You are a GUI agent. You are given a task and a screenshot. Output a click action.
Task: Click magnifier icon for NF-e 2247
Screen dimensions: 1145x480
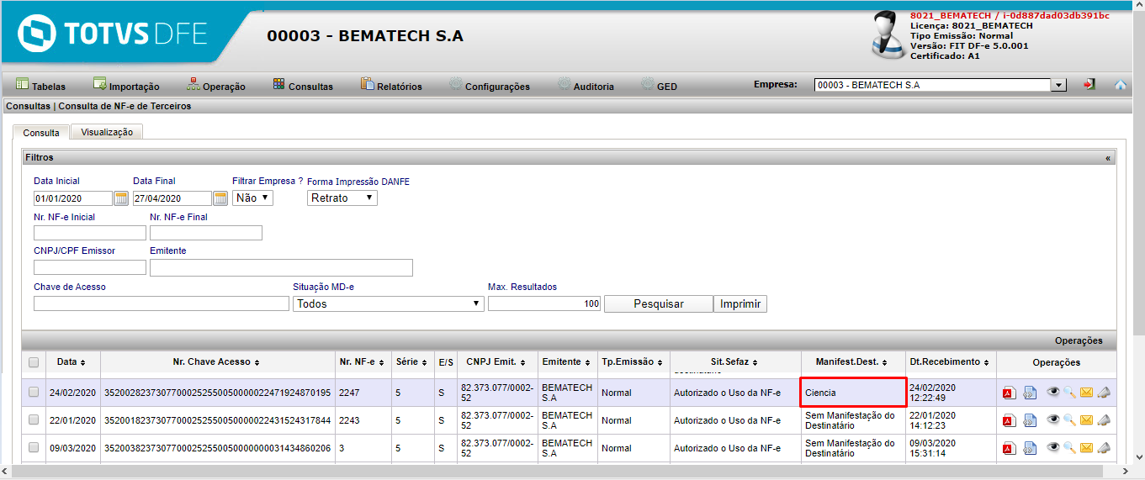[x=1069, y=392]
